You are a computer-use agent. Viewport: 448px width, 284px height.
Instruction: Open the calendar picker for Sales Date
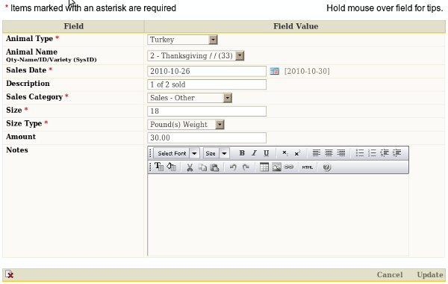274,71
